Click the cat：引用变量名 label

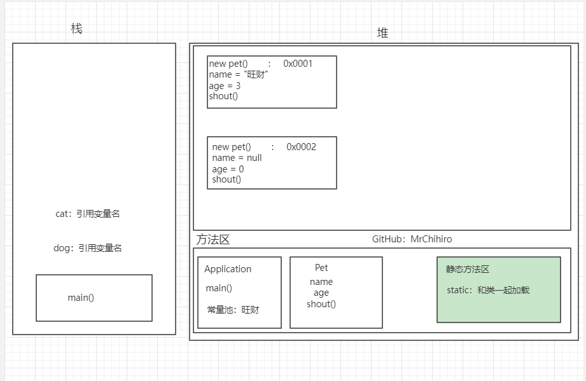click(87, 214)
